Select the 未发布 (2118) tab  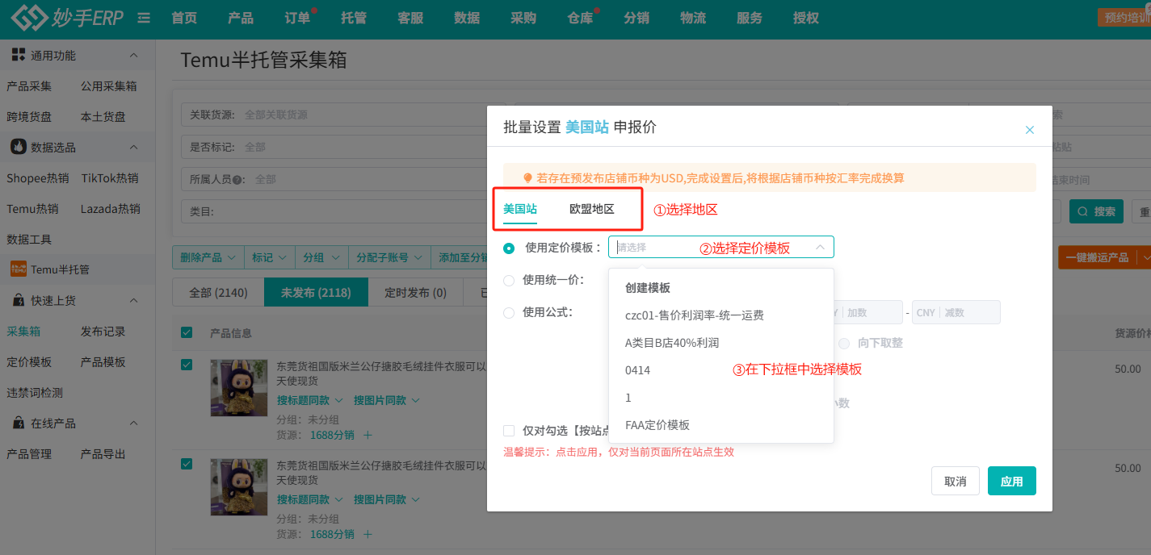[x=316, y=293]
